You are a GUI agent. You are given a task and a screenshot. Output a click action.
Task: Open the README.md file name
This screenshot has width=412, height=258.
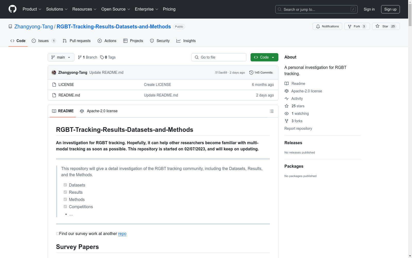pyautogui.click(x=69, y=95)
